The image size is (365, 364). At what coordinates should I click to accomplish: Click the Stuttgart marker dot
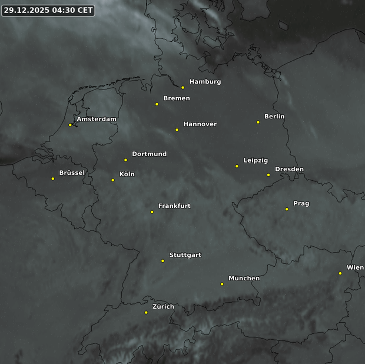[163, 261]
